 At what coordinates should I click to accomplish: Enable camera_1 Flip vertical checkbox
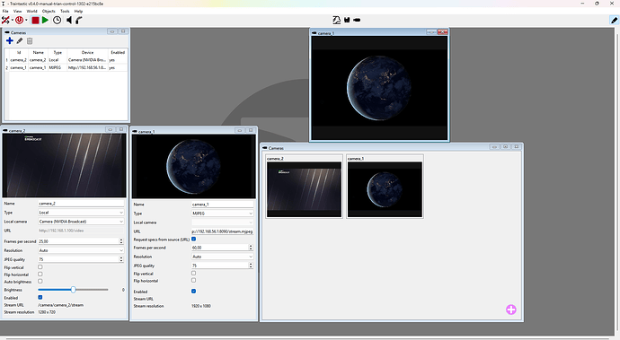click(194, 274)
